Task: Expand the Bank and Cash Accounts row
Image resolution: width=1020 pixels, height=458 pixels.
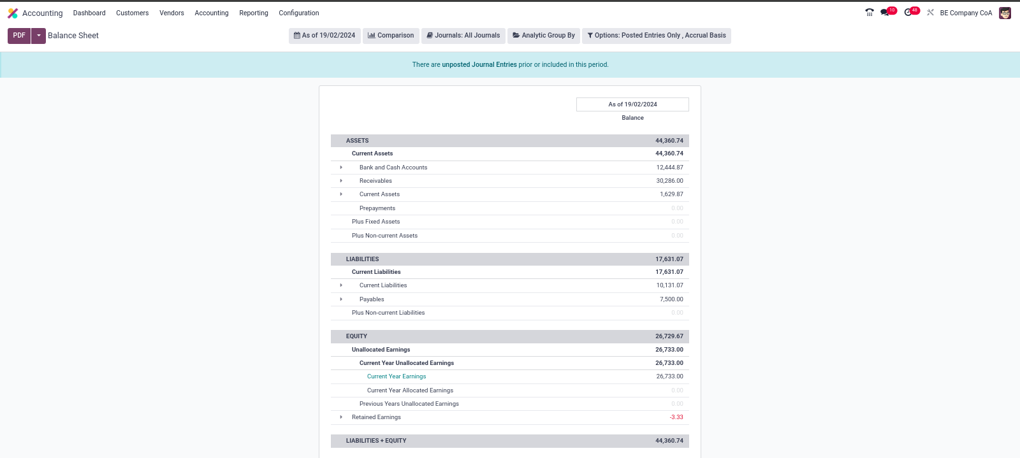Action: [341, 168]
